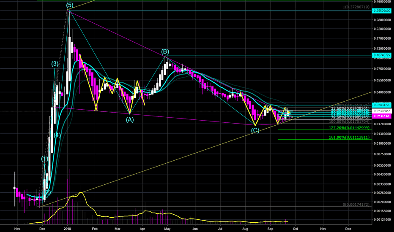
Task: Select 0.07500000 on the price axis
Action: pos(383,69)
